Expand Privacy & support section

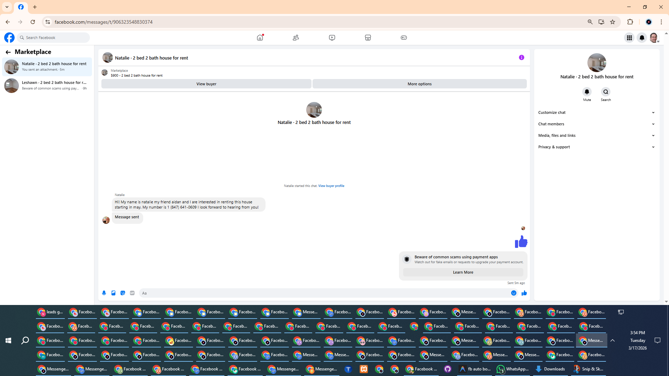click(597, 147)
